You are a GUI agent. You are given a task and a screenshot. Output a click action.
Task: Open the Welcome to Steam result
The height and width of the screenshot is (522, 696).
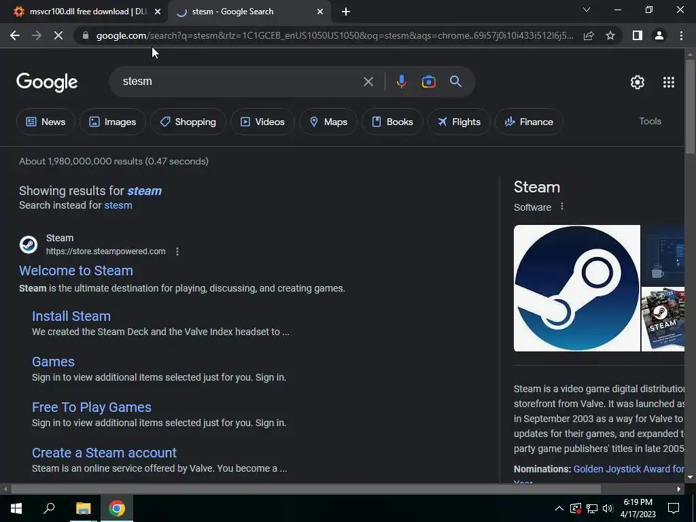pyautogui.click(x=76, y=271)
